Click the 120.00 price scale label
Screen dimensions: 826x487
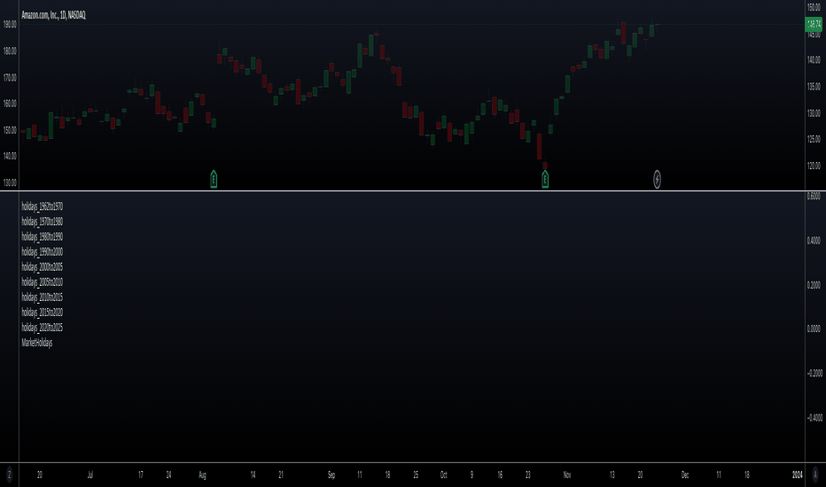814,166
